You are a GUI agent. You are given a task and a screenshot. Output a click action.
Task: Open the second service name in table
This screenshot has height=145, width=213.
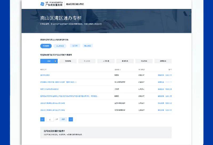coord(58,82)
